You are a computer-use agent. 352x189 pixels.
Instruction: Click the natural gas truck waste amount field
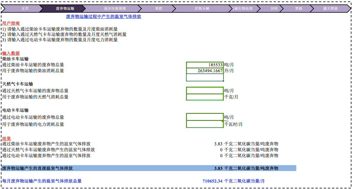tap(205, 91)
